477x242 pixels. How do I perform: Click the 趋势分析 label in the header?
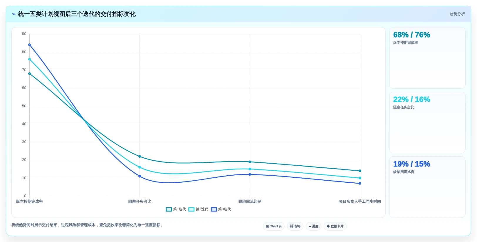click(x=457, y=14)
